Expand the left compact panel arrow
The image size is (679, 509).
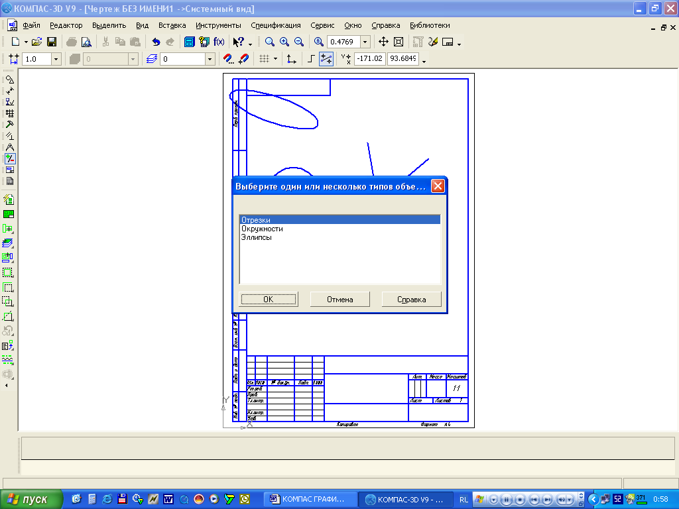point(6,385)
